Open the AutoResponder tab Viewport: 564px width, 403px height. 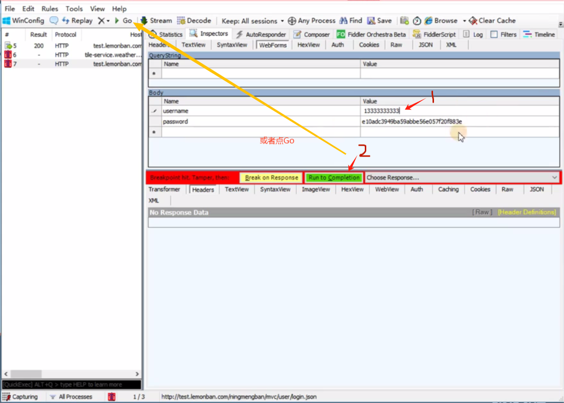pos(261,34)
